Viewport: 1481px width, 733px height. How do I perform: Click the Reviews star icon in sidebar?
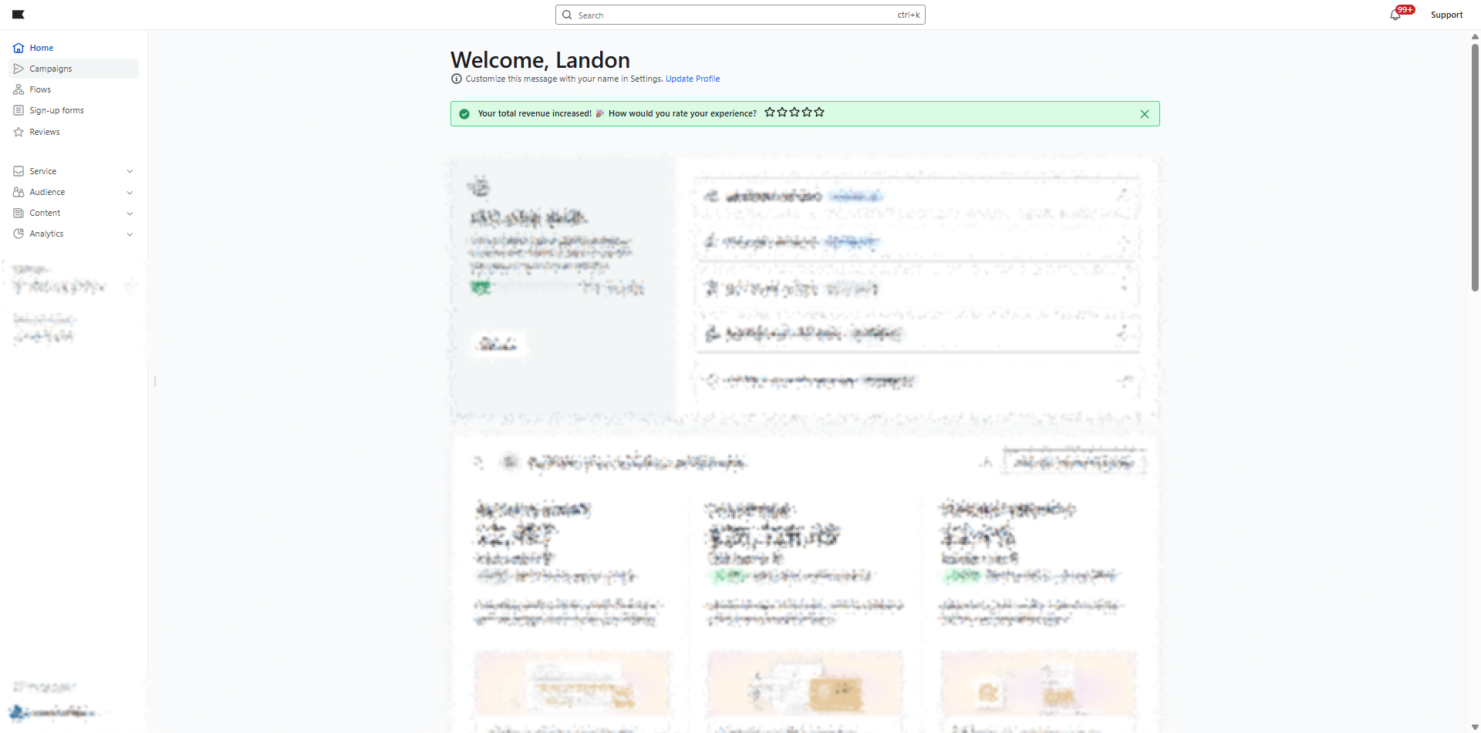tap(19, 132)
